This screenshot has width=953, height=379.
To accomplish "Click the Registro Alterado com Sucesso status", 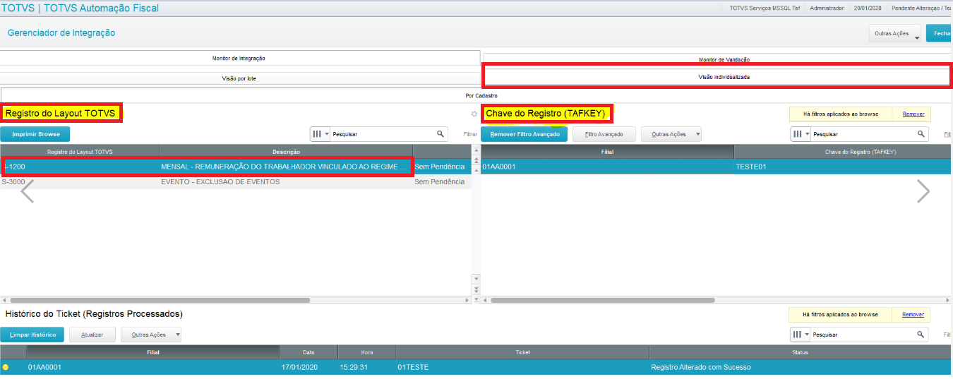I will [x=701, y=367].
